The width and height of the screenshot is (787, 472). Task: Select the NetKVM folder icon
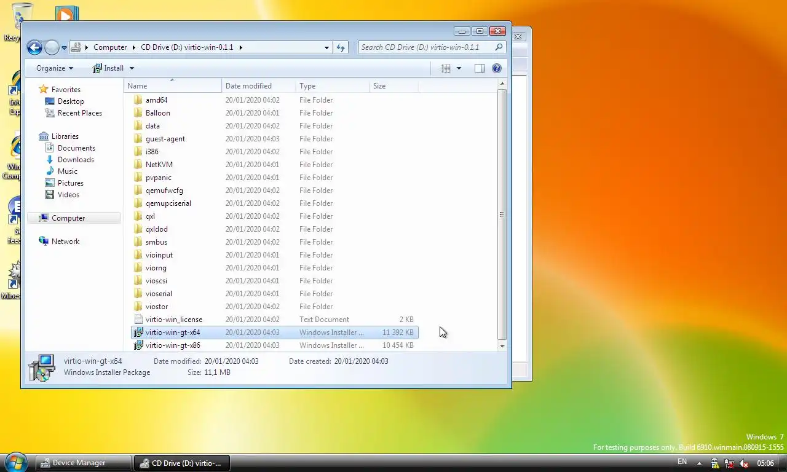138,165
